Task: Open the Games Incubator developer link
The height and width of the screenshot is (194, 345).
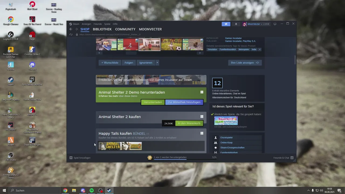Action: [x=233, y=38]
